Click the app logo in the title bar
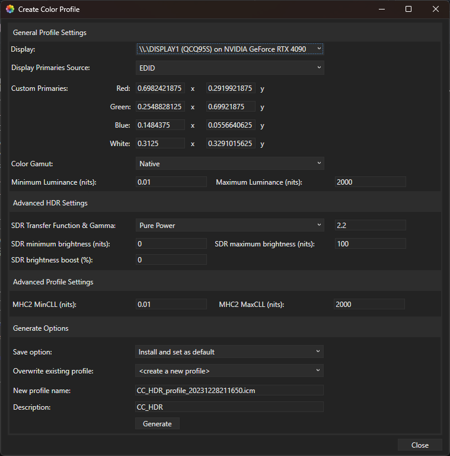Screen dimensions: 450x456 click(x=10, y=9)
